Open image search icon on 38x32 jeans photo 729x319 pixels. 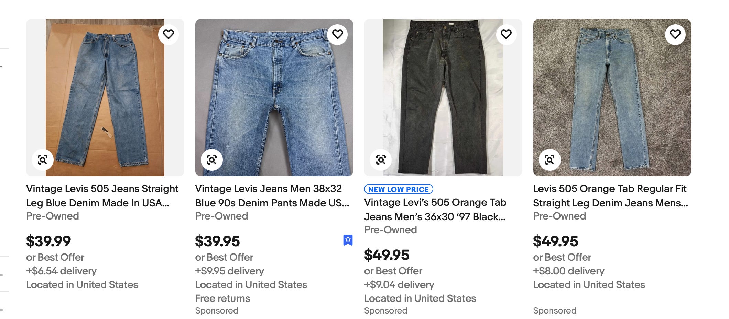(x=212, y=159)
